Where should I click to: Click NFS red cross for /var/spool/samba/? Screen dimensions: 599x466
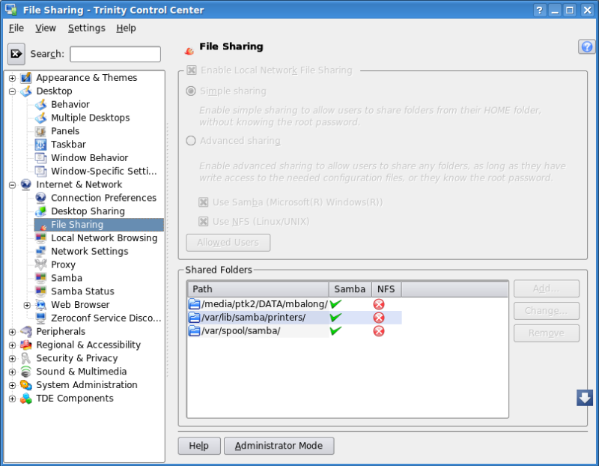(379, 331)
